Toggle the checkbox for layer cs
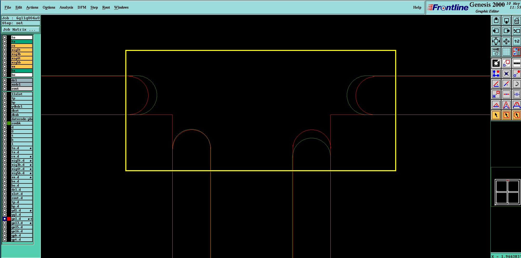Viewport: 521px width, 258px height. tap(5, 46)
